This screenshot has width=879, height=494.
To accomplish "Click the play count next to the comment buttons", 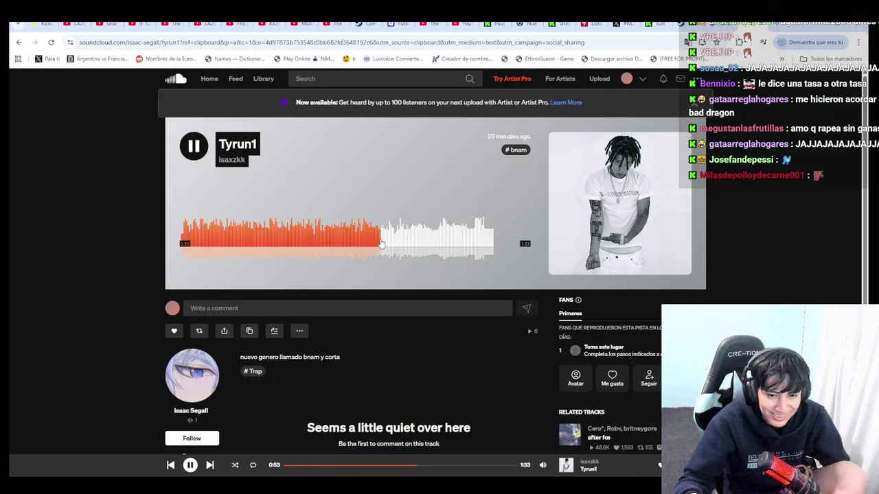I will pyautogui.click(x=532, y=331).
